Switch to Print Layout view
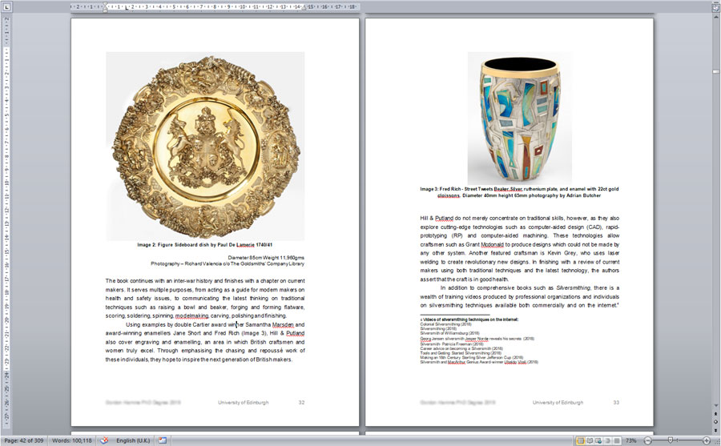721x446 pixels. (581, 440)
